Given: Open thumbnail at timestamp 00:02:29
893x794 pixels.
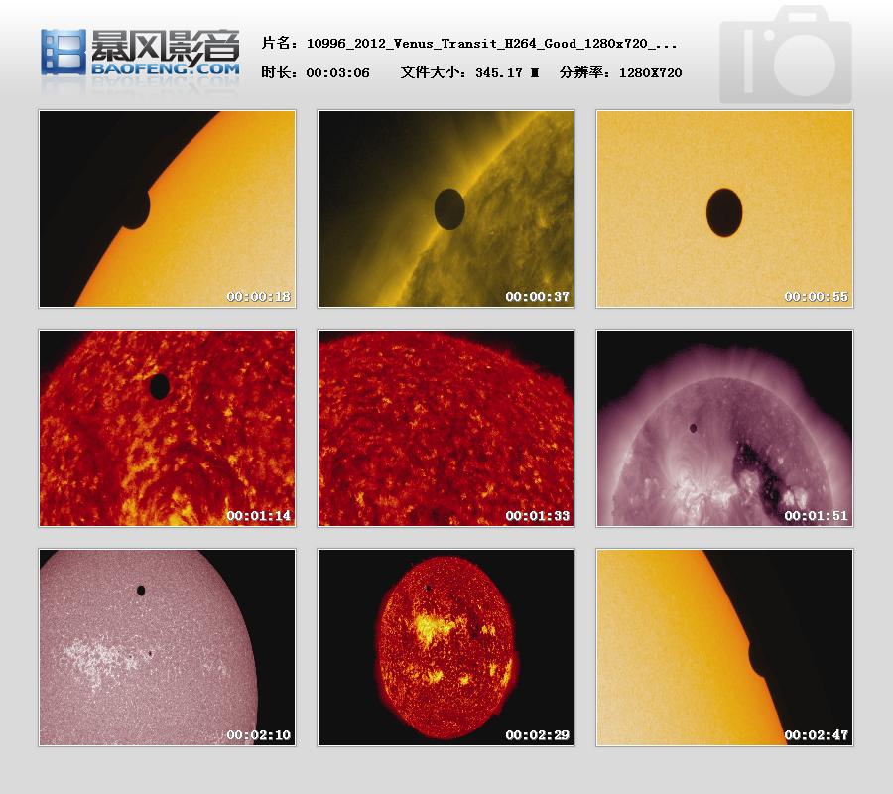Looking at the screenshot, I should pyautogui.click(x=446, y=647).
